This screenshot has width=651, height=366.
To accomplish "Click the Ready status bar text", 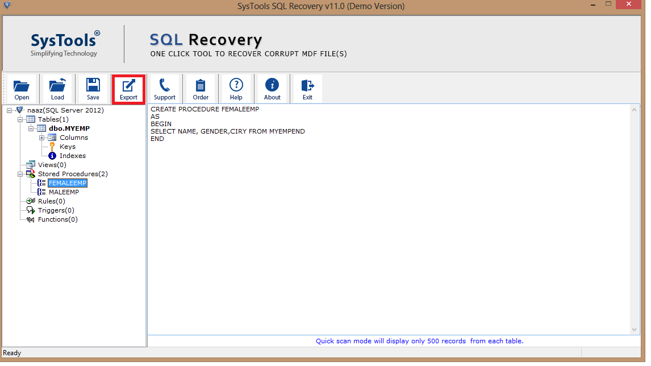I will click(11, 353).
